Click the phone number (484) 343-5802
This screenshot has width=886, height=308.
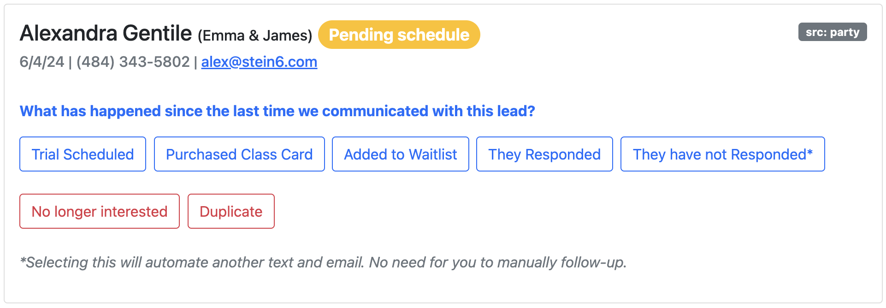click(x=133, y=62)
